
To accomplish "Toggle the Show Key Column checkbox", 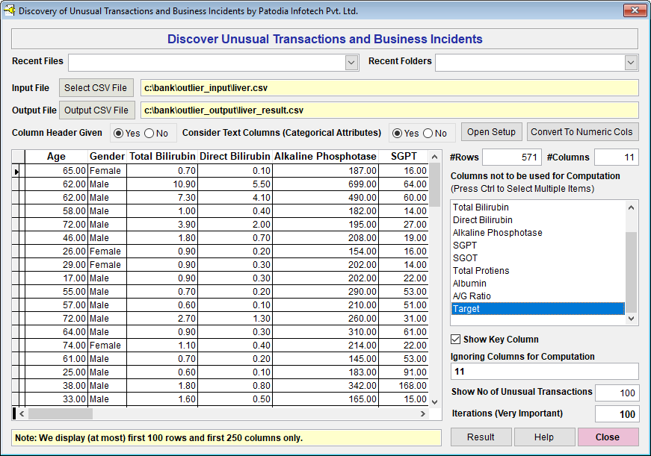I will tap(456, 339).
